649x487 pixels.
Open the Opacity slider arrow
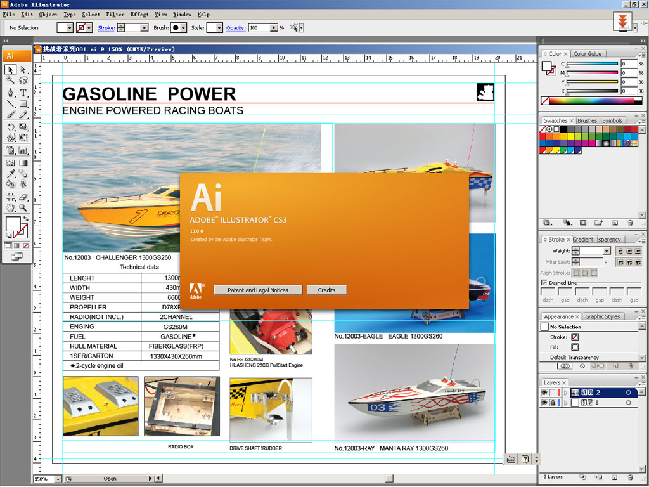coord(274,28)
